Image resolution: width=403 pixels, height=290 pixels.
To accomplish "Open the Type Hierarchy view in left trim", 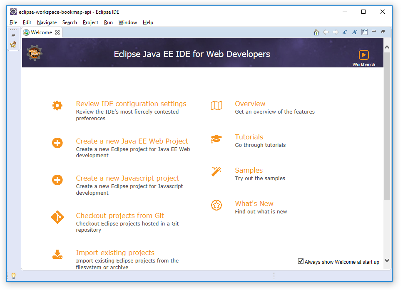I will 13,44.
